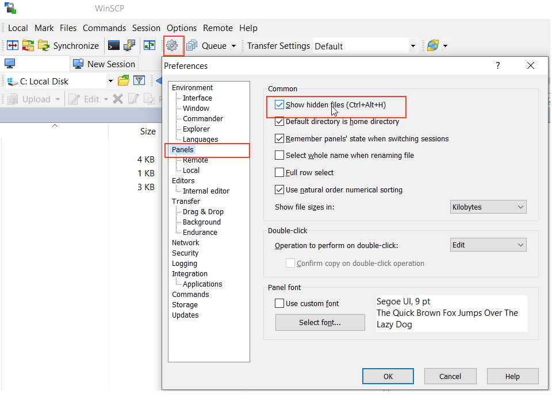Click the Open in PuTTY lightning icon
The width and height of the screenshot is (552, 402).
129,45
